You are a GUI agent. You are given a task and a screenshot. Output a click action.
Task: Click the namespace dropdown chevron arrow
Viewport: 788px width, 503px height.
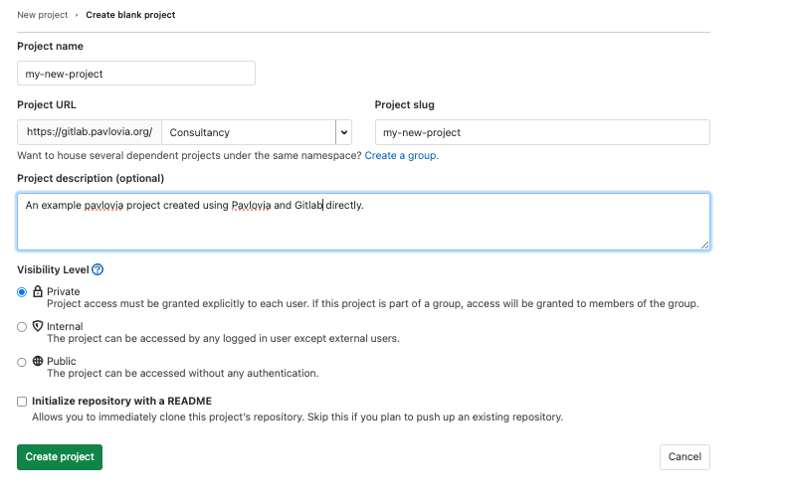coord(343,132)
